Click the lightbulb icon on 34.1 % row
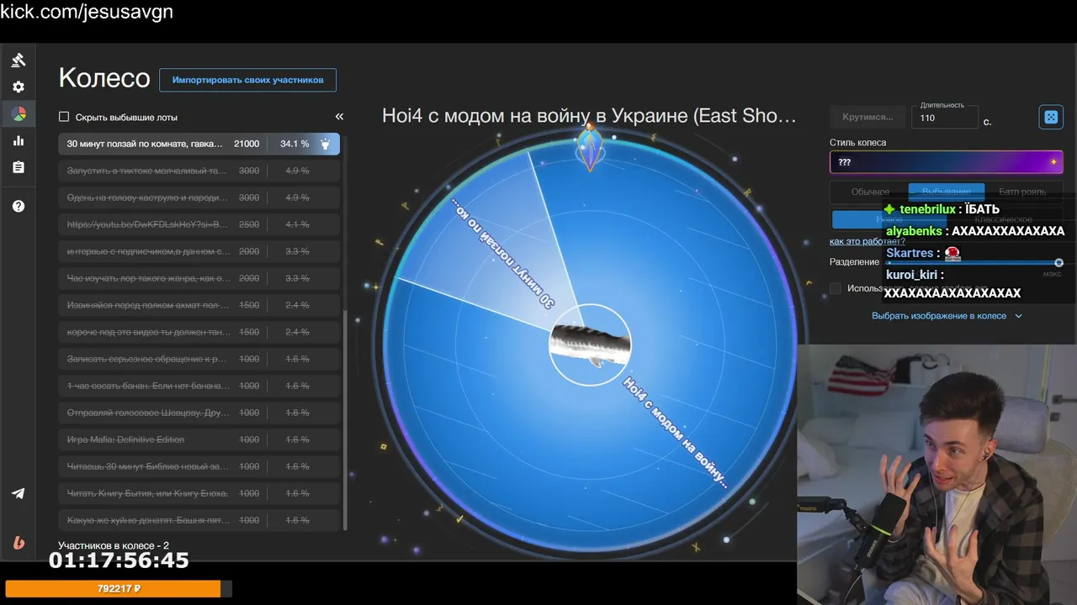The width and height of the screenshot is (1077, 605). (326, 144)
